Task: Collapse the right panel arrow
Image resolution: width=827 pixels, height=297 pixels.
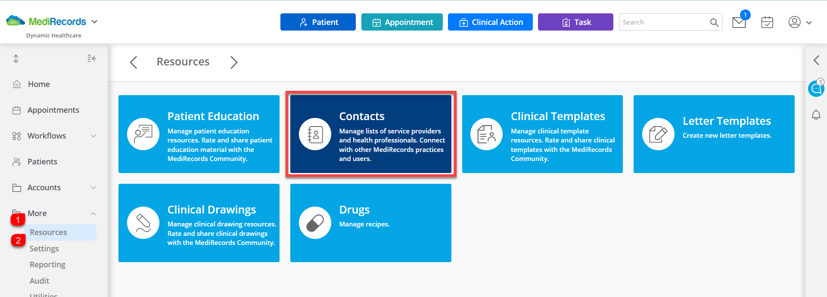Action: click(x=816, y=60)
